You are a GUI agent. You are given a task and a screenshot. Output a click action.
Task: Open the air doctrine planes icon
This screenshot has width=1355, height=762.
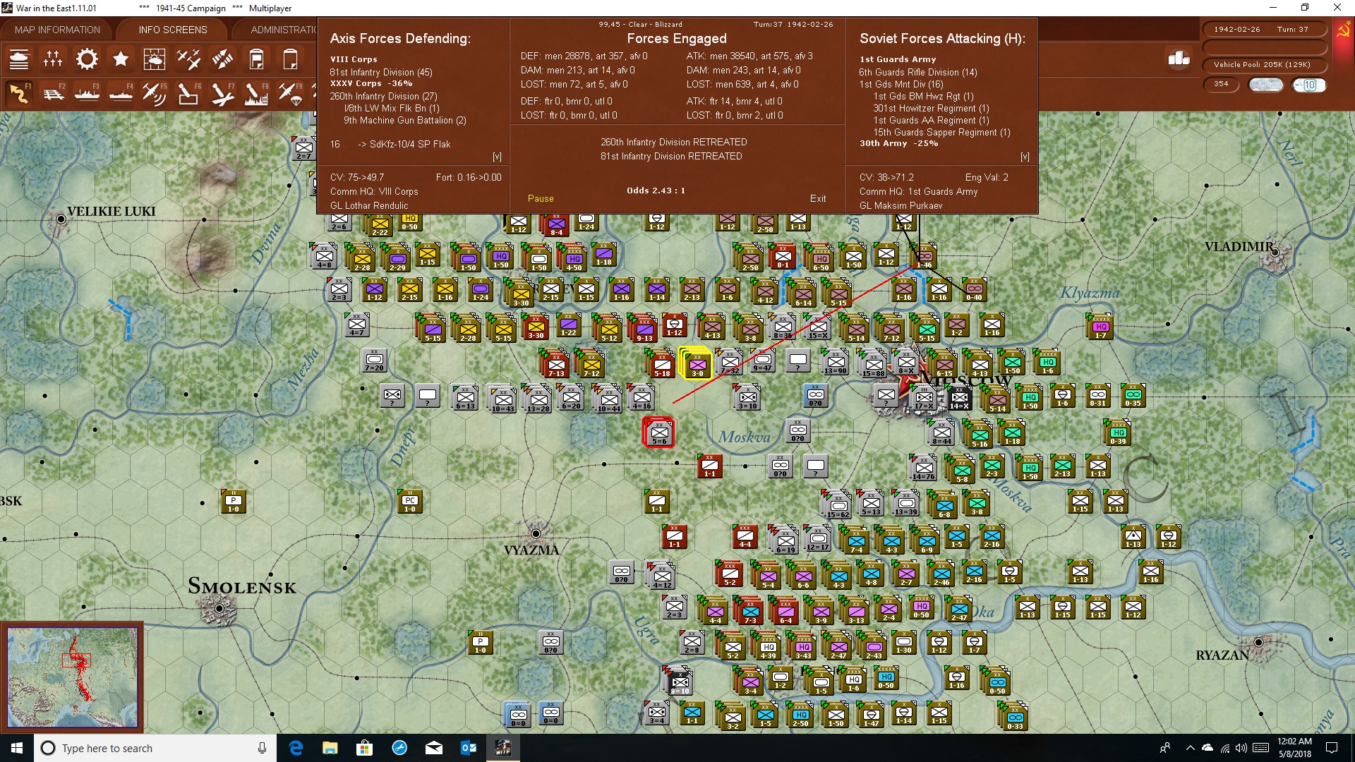[x=188, y=59]
